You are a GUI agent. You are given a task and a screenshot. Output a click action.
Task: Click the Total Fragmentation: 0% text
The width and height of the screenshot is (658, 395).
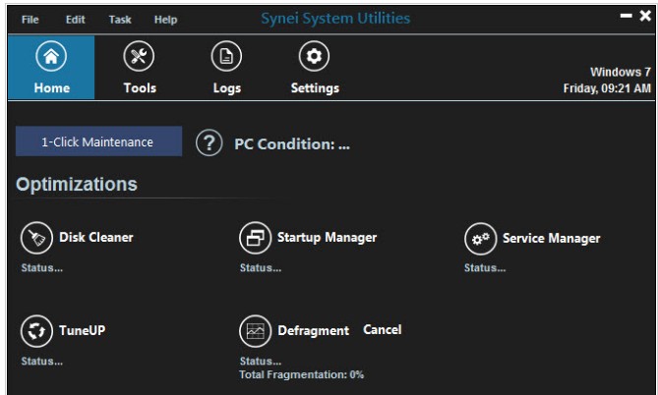pos(301,375)
